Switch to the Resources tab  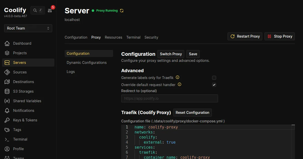[x=113, y=37]
